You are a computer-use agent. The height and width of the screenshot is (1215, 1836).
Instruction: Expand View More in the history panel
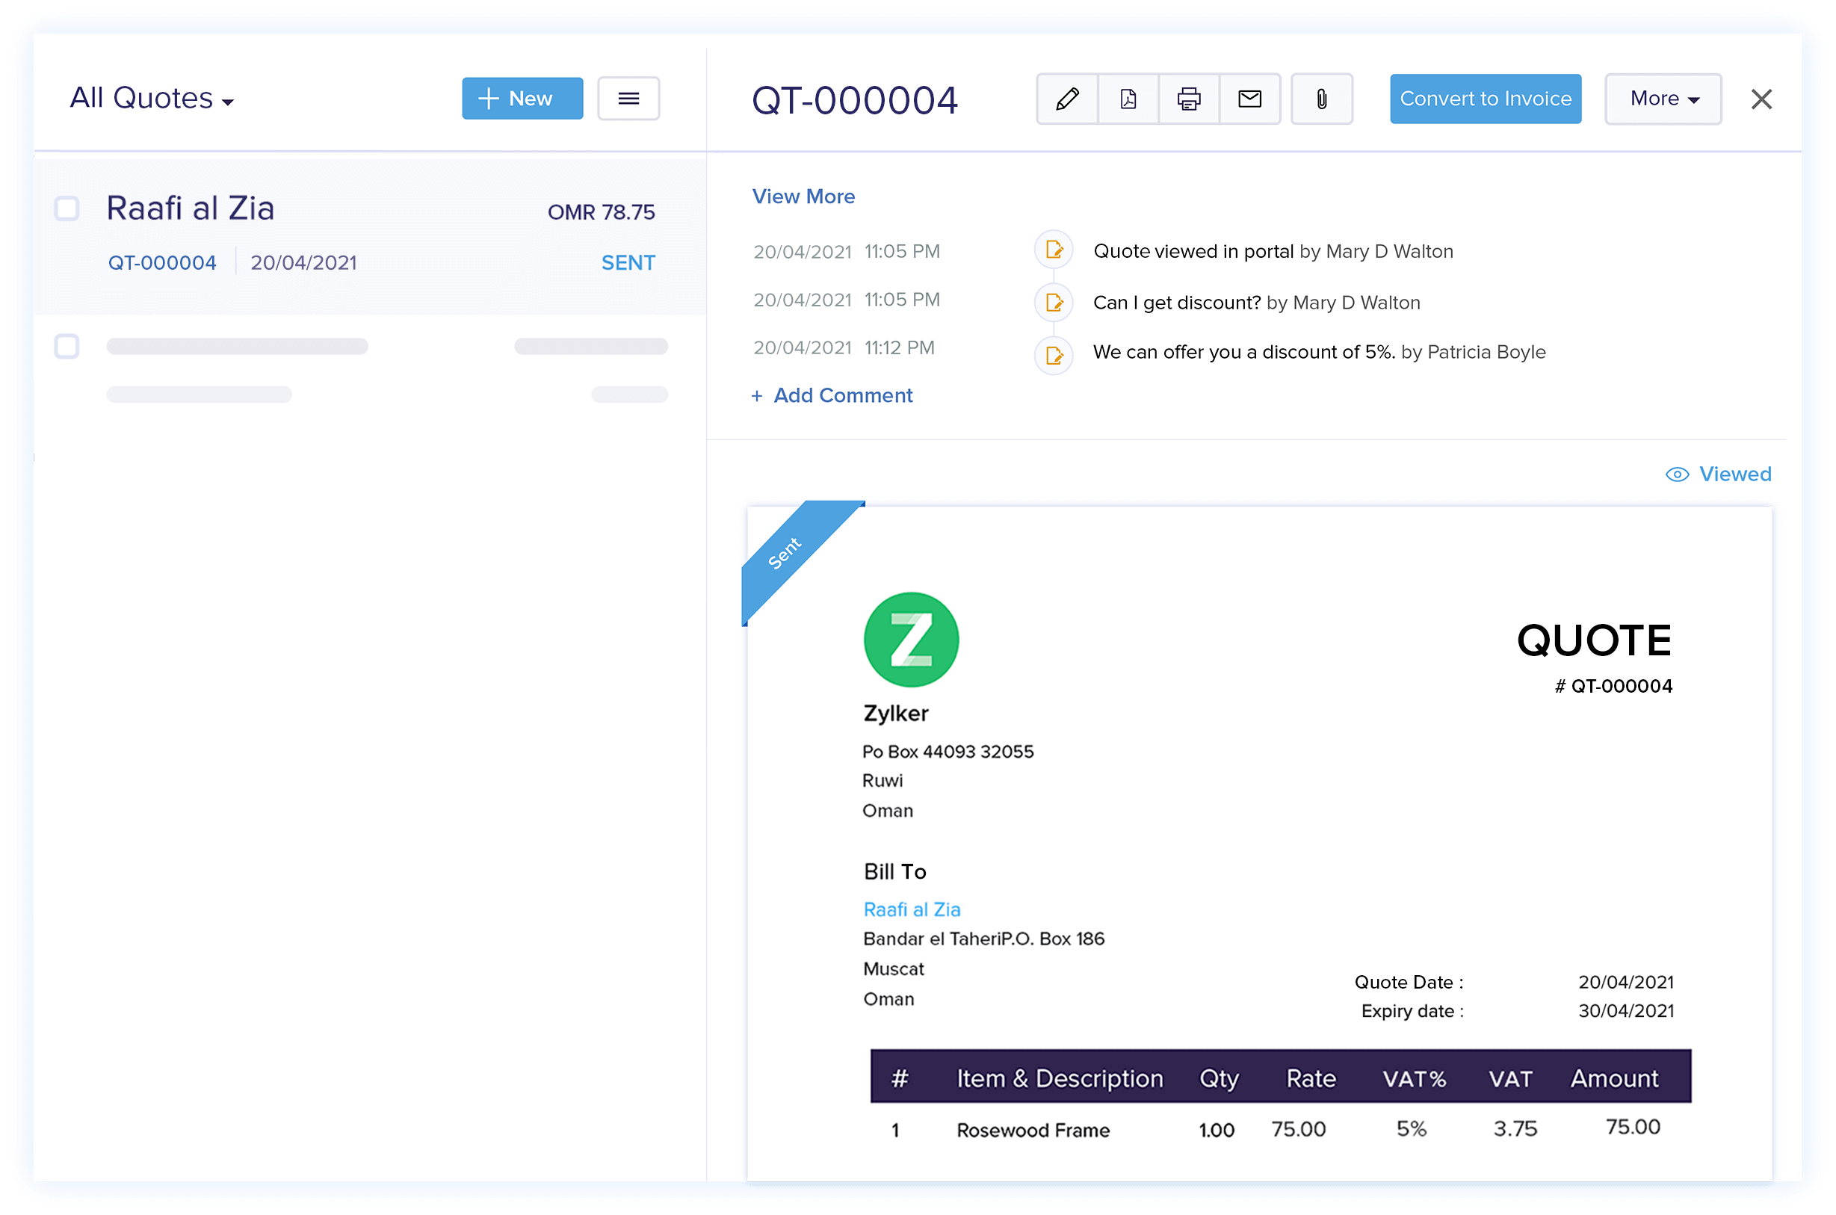pos(803,196)
